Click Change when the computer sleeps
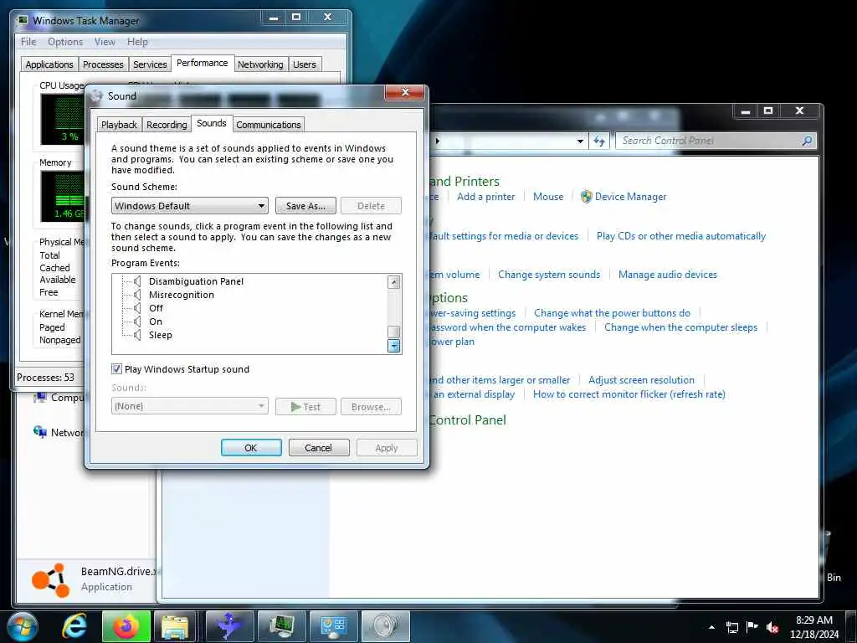857x643 pixels. coord(680,327)
